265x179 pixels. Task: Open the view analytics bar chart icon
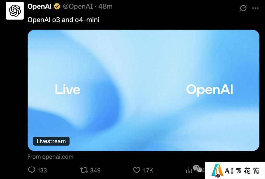[189, 170]
